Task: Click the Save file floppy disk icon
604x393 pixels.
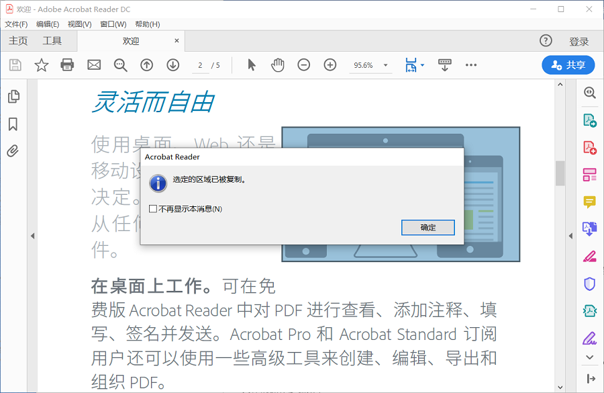Action: [15, 64]
